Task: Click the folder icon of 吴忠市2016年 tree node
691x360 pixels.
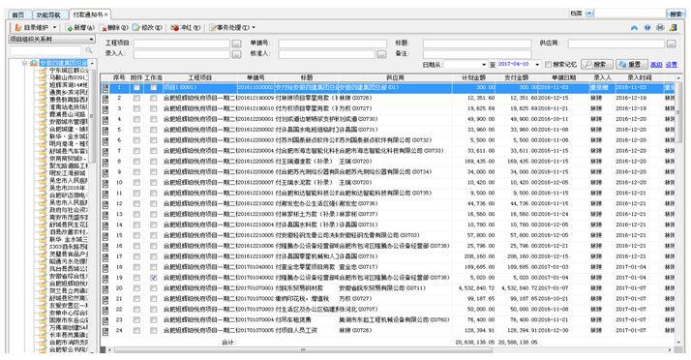Action: pos(43,188)
